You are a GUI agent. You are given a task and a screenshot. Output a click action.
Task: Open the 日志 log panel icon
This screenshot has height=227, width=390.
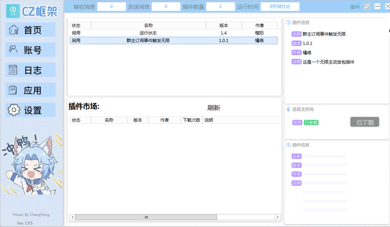[x=13, y=70]
